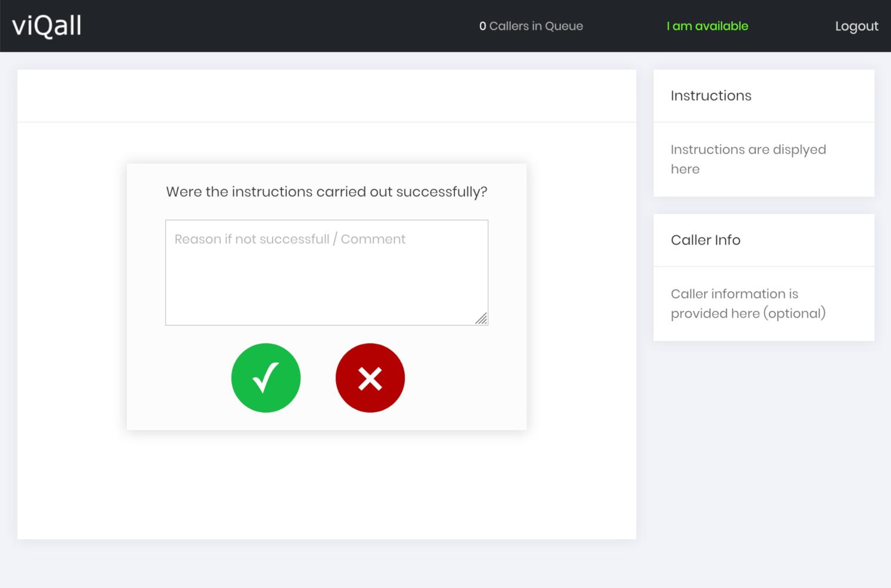Click the "Were the instructions carried out successfully?" question
The height and width of the screenshot is (588, 891).
(326, 192)
